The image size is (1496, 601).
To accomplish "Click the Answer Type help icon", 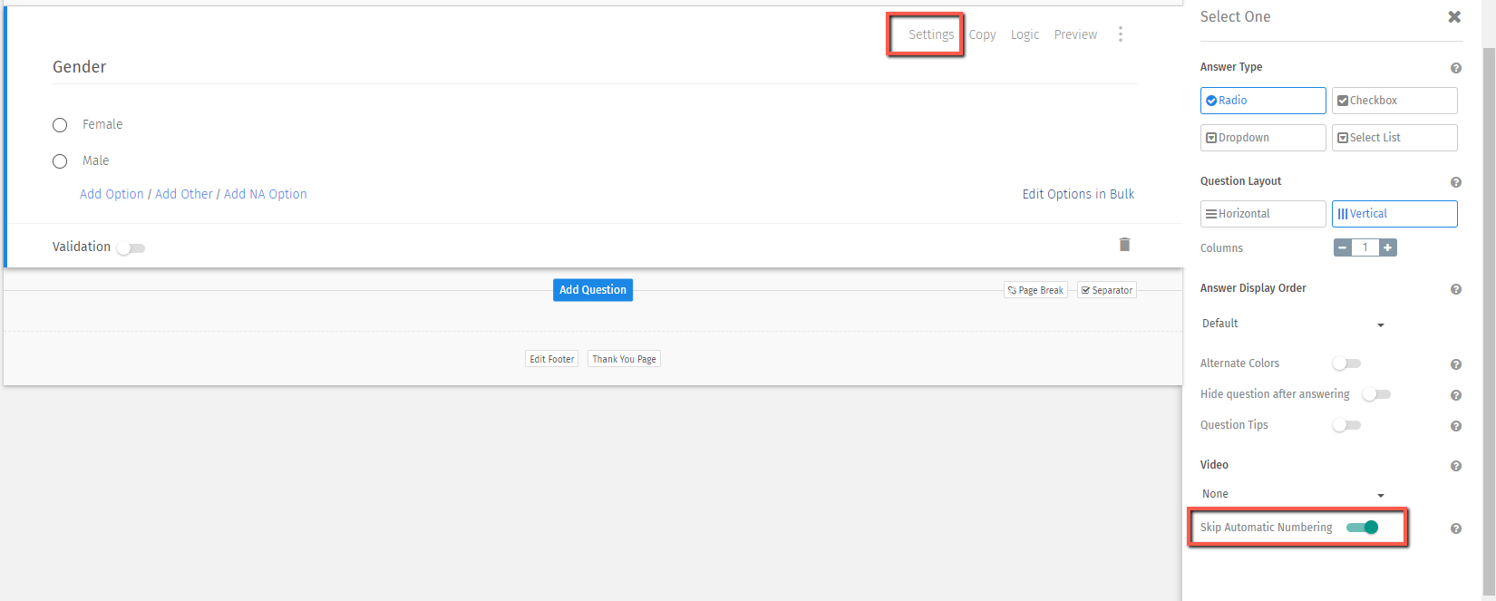I will point(1455,68).
